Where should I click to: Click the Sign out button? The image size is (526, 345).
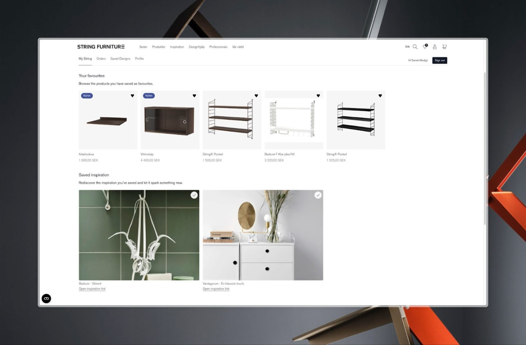[x=439, y=60]
